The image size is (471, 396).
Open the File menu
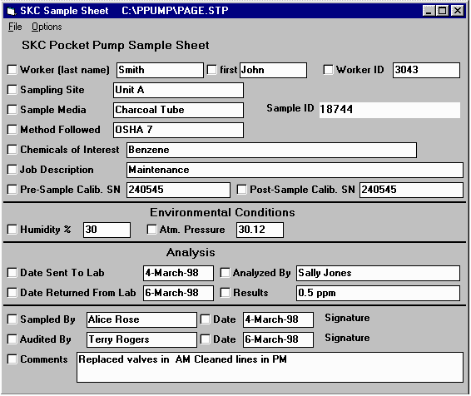pyautogui.click(x=15, y=27)
